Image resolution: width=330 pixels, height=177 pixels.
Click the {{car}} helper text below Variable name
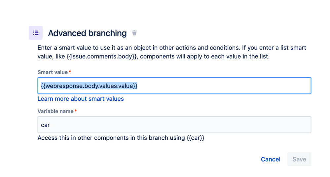196,138
